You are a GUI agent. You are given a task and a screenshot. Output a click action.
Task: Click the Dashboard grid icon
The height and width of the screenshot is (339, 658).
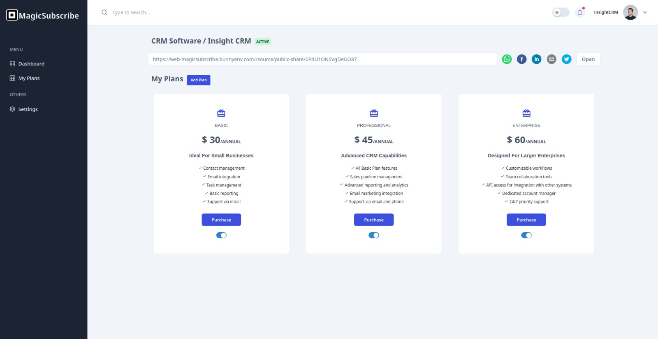click(x=12, y=64)
